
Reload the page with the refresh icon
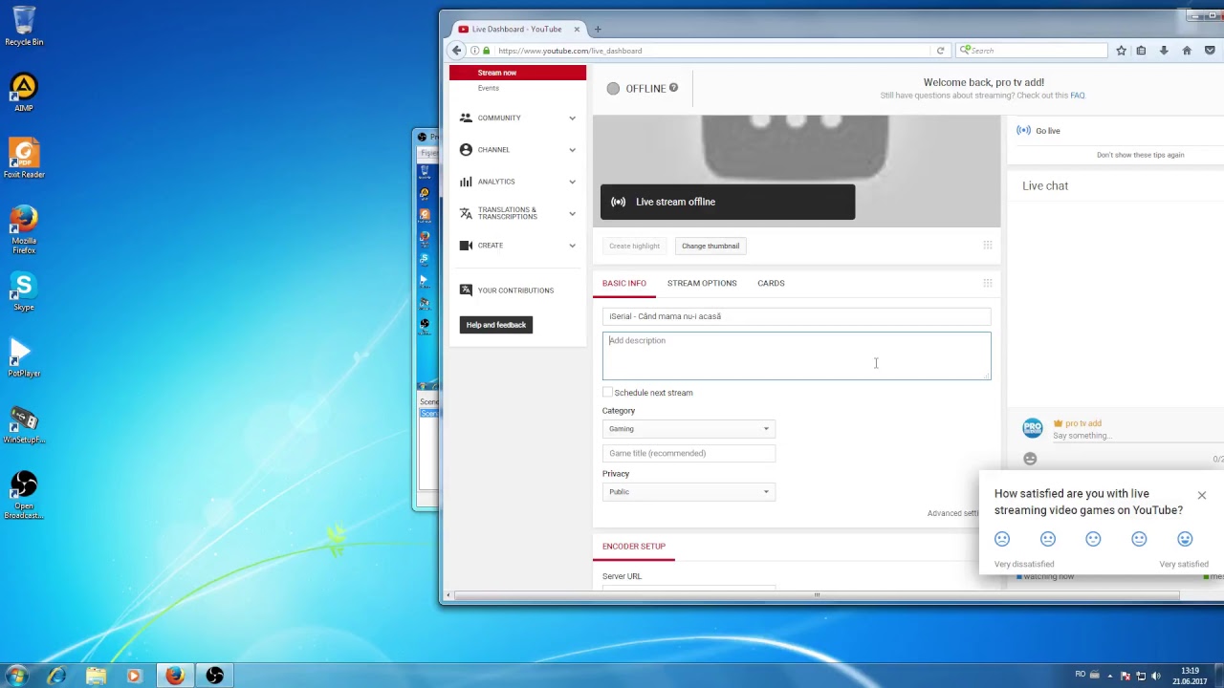[940, 51]
